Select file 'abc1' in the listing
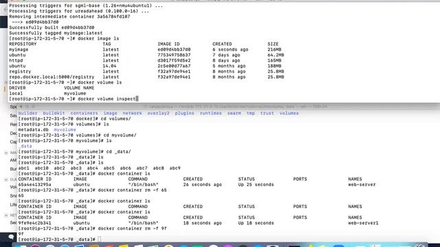 (x=23, y=168)
